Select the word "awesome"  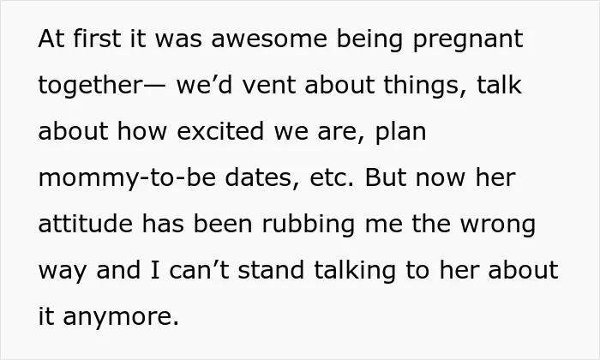coord(269,39)
